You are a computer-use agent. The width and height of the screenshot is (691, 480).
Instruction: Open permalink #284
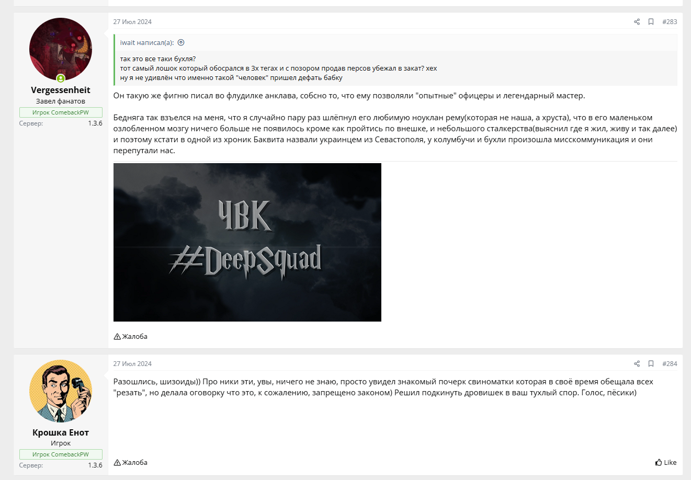tap(670, 364)
